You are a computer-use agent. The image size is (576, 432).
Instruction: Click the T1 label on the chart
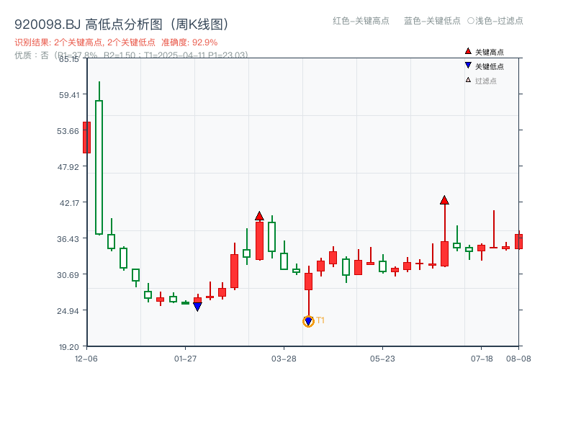coord(321,319)
